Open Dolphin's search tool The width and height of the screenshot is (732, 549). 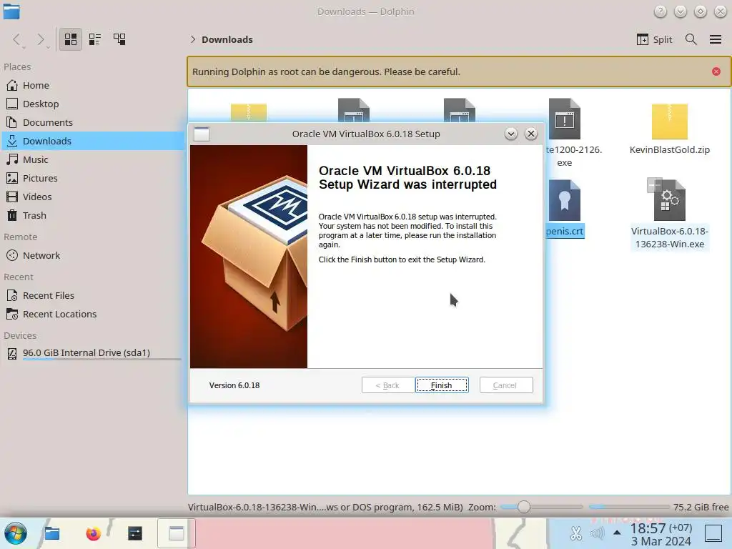(691, 40)
